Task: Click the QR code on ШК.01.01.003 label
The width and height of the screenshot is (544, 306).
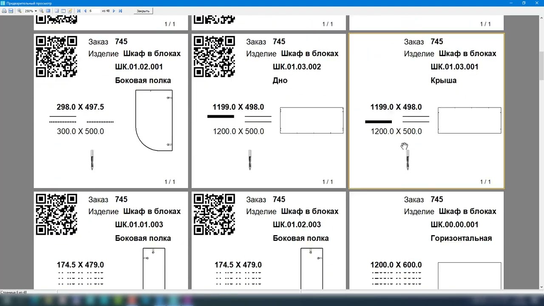Action: point(57,214)
